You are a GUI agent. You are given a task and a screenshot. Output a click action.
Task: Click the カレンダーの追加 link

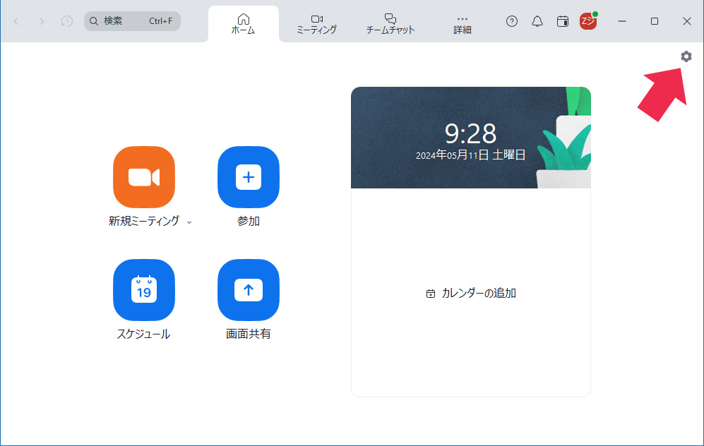click(x=471, y=293)
